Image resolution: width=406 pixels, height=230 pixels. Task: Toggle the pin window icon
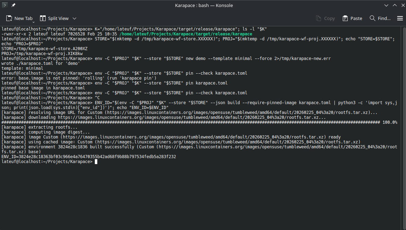click(x=13, y=5)
